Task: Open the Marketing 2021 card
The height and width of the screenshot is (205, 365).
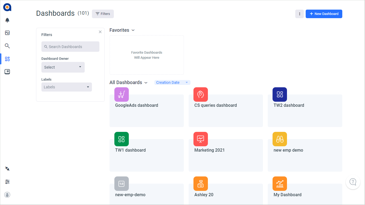Action: tap(226, 155)
